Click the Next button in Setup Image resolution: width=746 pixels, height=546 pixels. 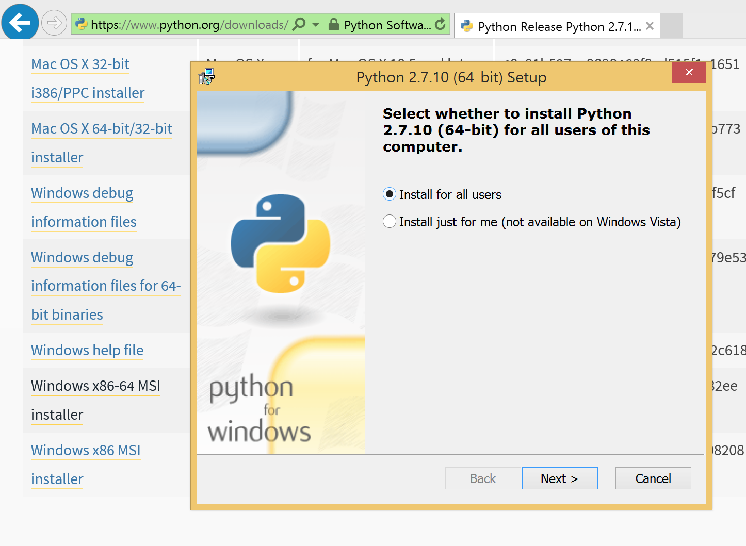click(x=560, y=478)
